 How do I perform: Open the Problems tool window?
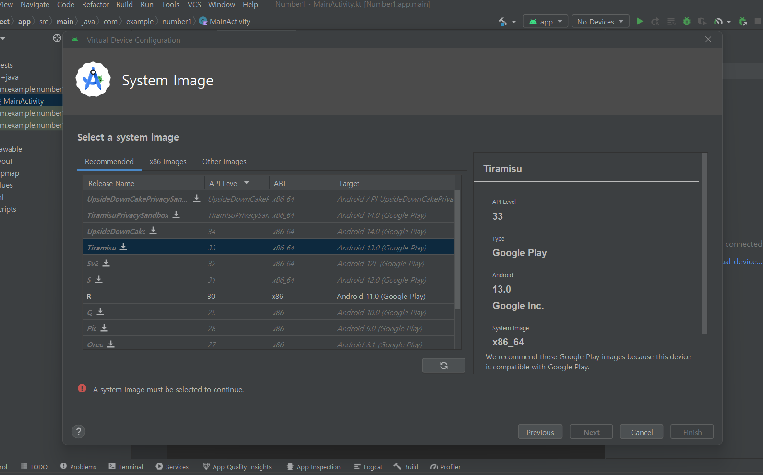(78, 467)
